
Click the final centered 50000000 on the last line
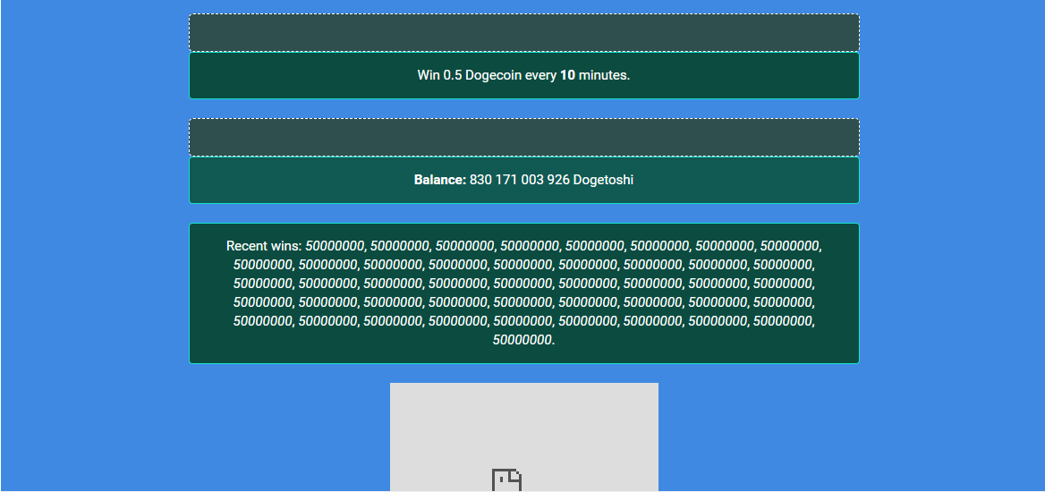point(523,340)
